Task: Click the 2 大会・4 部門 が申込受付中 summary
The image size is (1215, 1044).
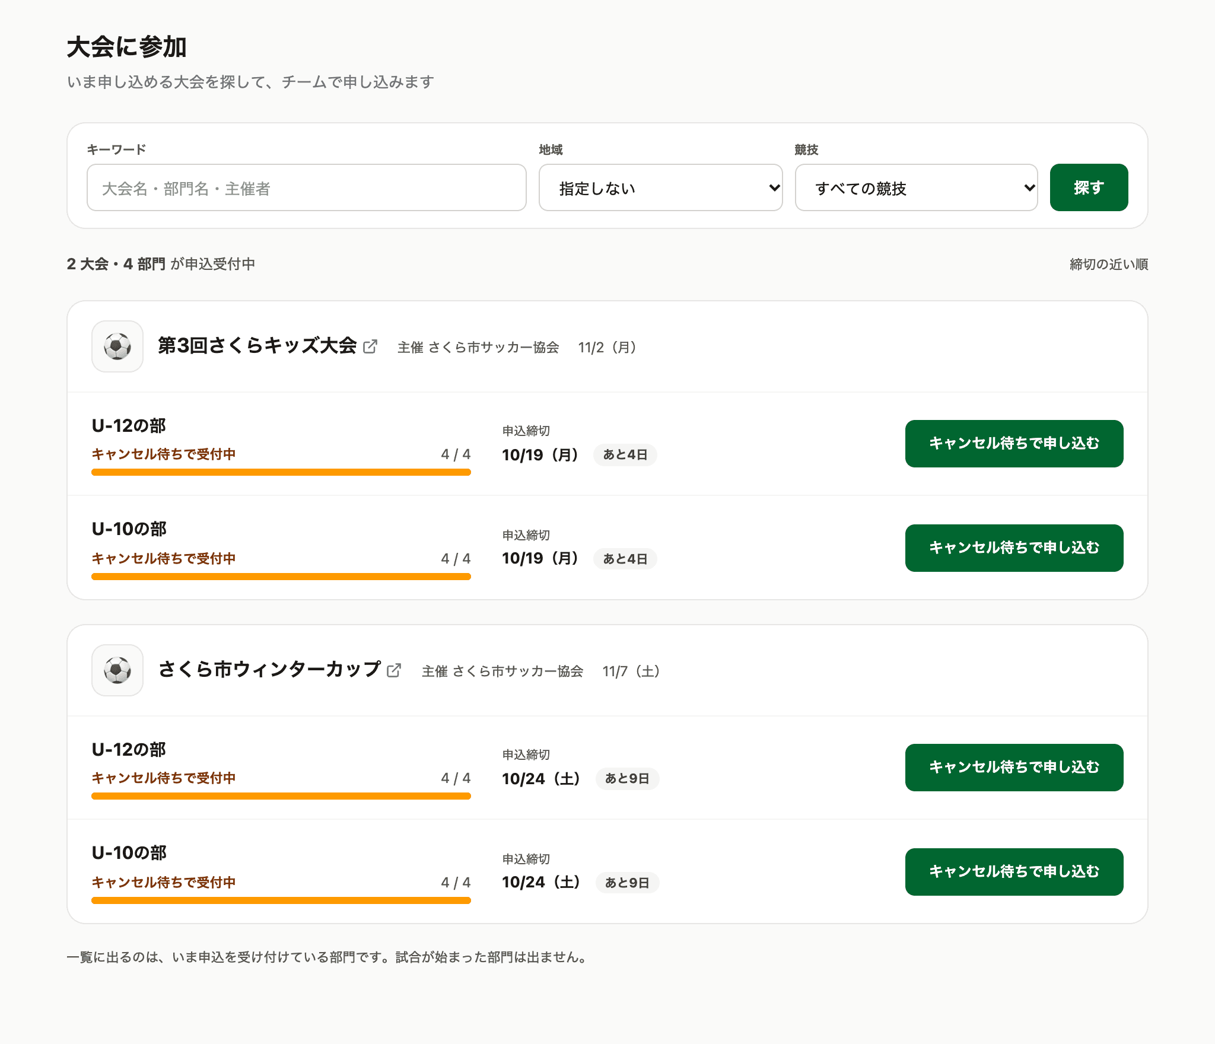Action: point(161,264)
